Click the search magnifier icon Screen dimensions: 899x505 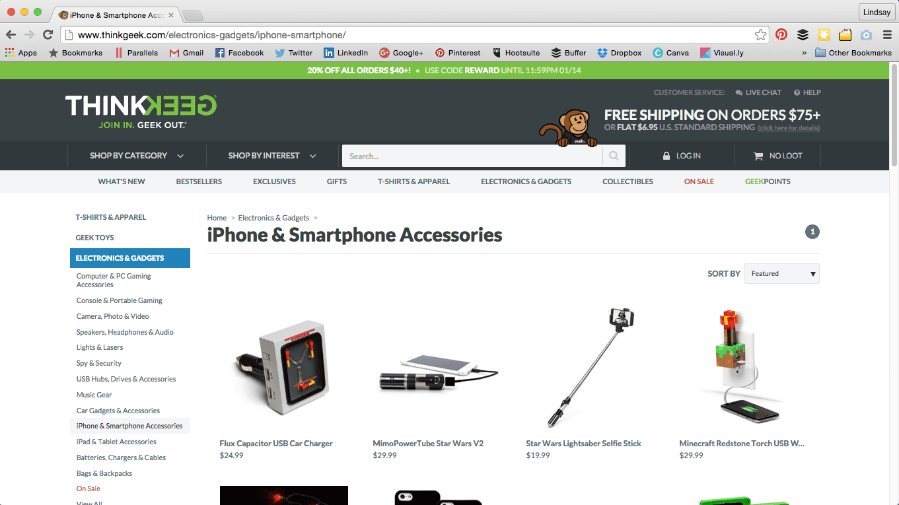614,156
